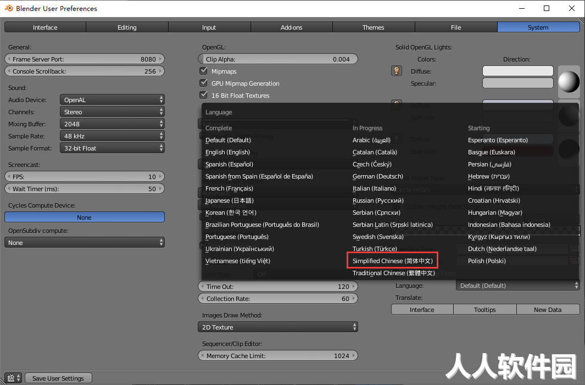This screenshot has height=385, width=585.
Task: Expand the Channels dropdown set to Stereo
Action: coord(112,112)
